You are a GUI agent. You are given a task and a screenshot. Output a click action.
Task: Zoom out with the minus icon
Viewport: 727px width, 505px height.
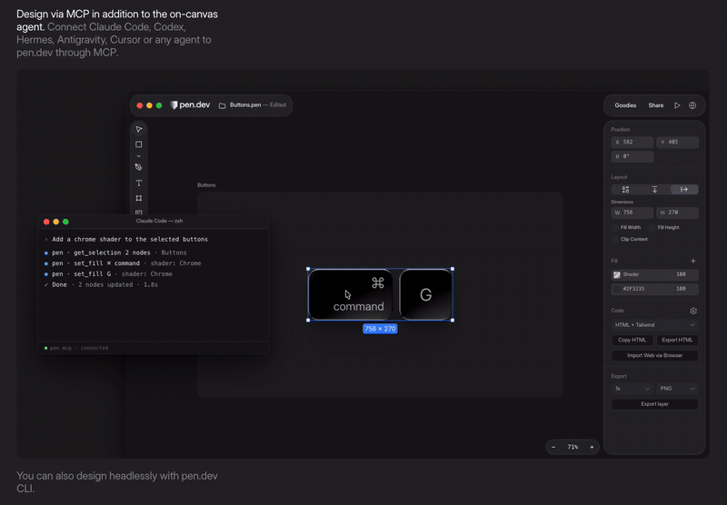(x=553, y=447)
